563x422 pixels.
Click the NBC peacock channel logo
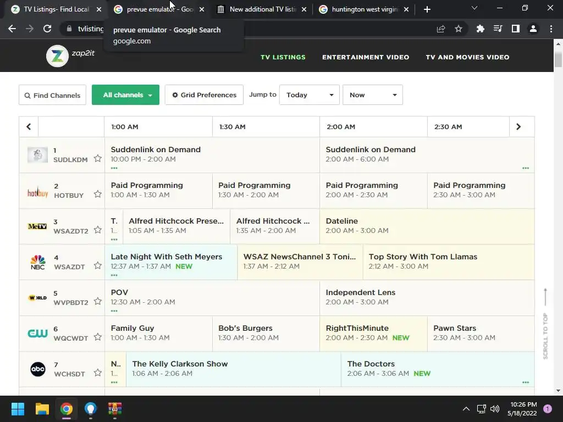pos(38,262)
